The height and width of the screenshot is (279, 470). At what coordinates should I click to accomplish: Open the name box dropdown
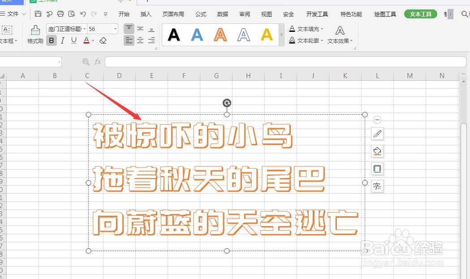click(59, 62)
